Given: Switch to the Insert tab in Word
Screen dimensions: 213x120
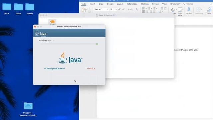Looking at the screenshot, I should point(93,4).
